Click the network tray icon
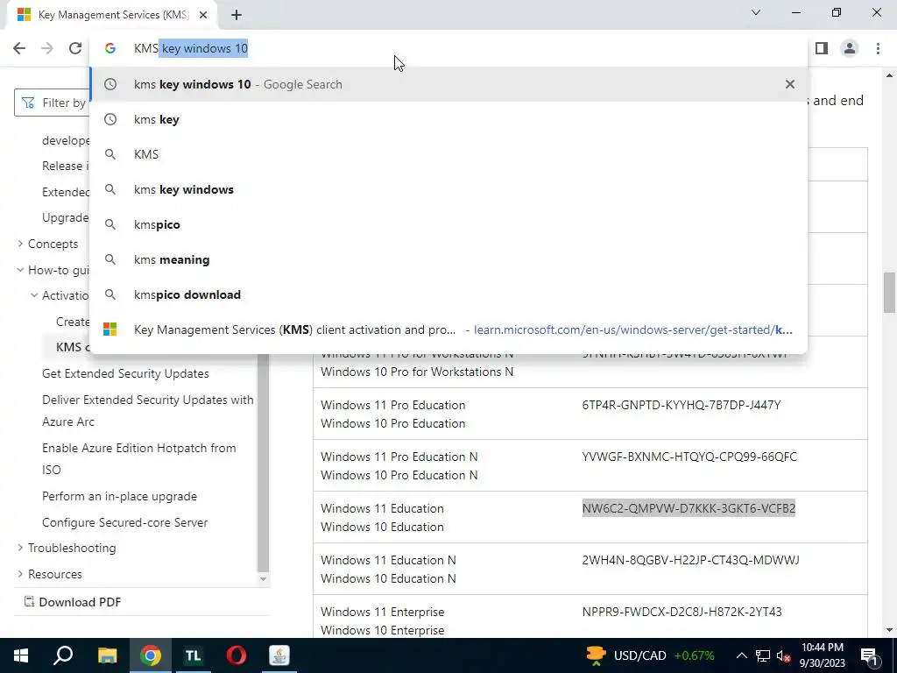The height and width of the screenshot is (673, 897). (763, 655)
